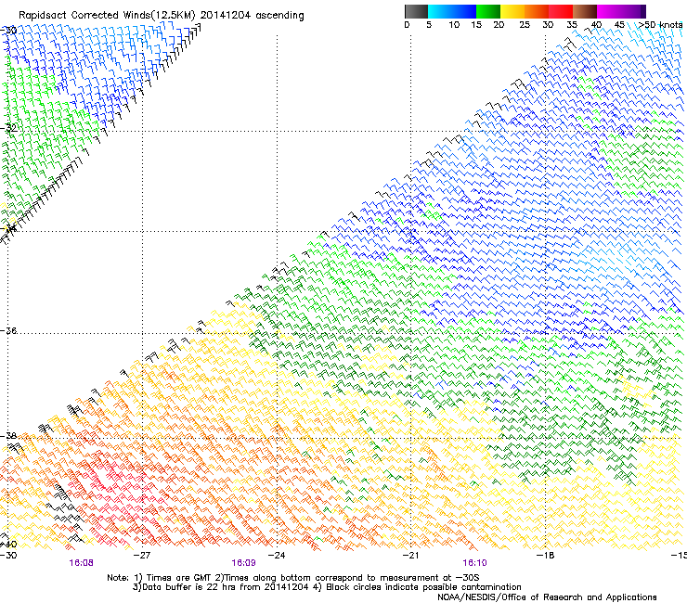Image resolution: width=687 pixels, height=603 pixels.
Task: Select the red 30-35 knots legend swatch
Action: coord(561,11)
